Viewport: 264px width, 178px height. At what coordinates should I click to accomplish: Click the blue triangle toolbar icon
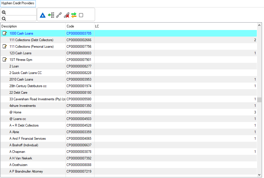42,15
